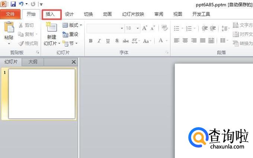The image size is (253, 158).
Task: Switch to the 大纲 (Outline) pane tab
Action: [x=33, y=62]
